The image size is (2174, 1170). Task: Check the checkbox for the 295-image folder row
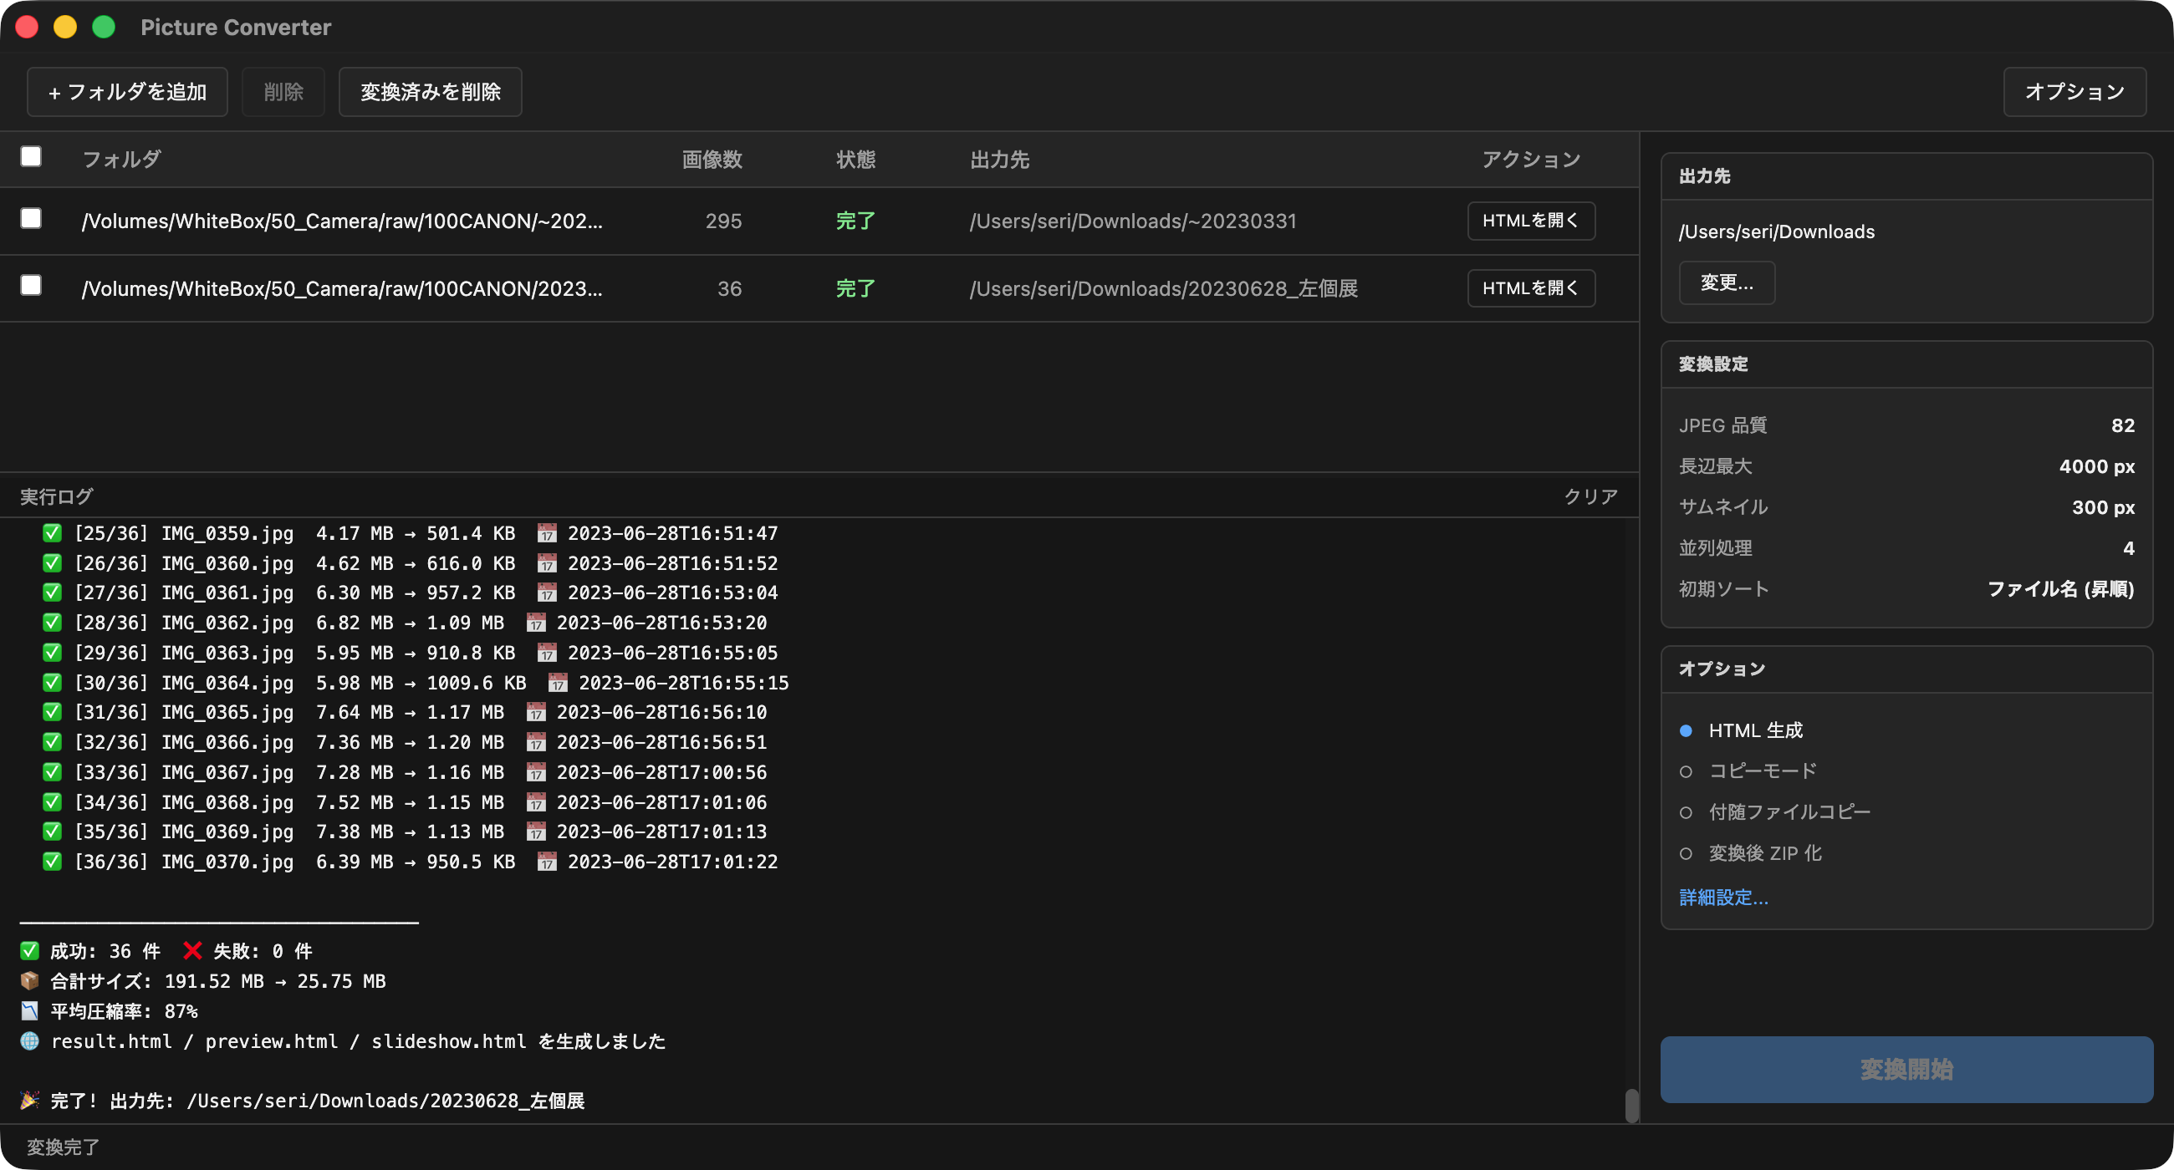click(30, 218)
